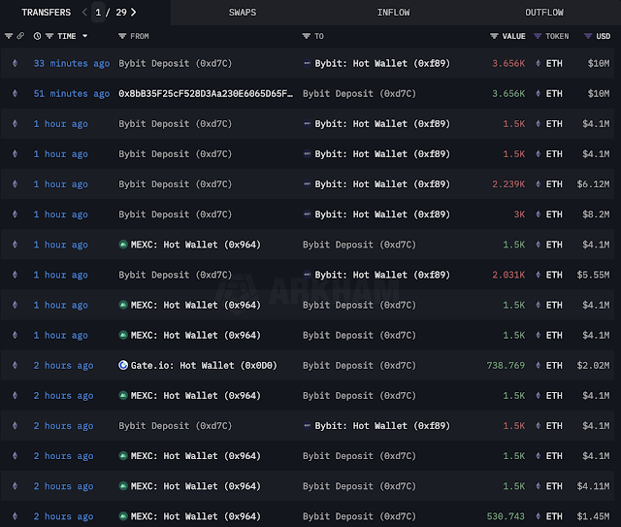
Task: Click the 3.656K value in green
Action: click(508, 93)
